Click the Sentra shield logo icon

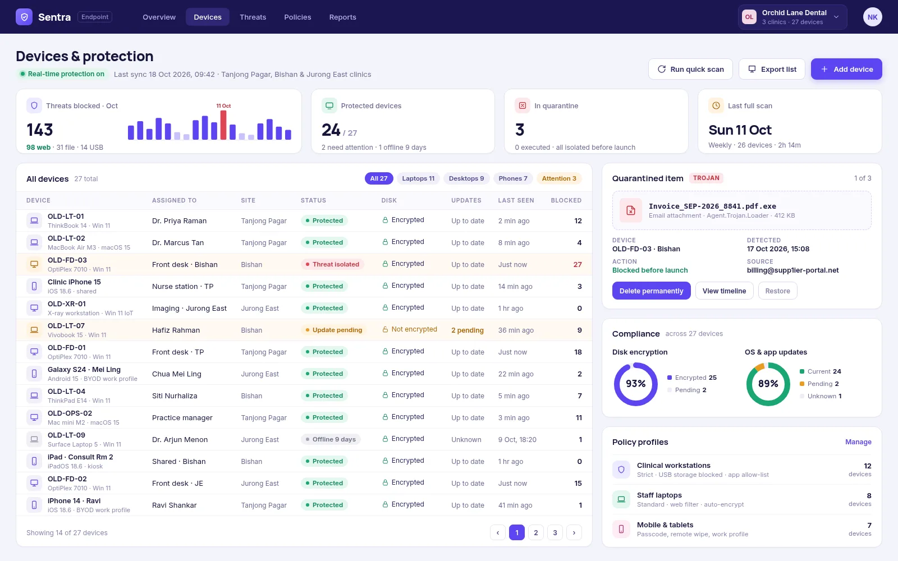(24, 17)
